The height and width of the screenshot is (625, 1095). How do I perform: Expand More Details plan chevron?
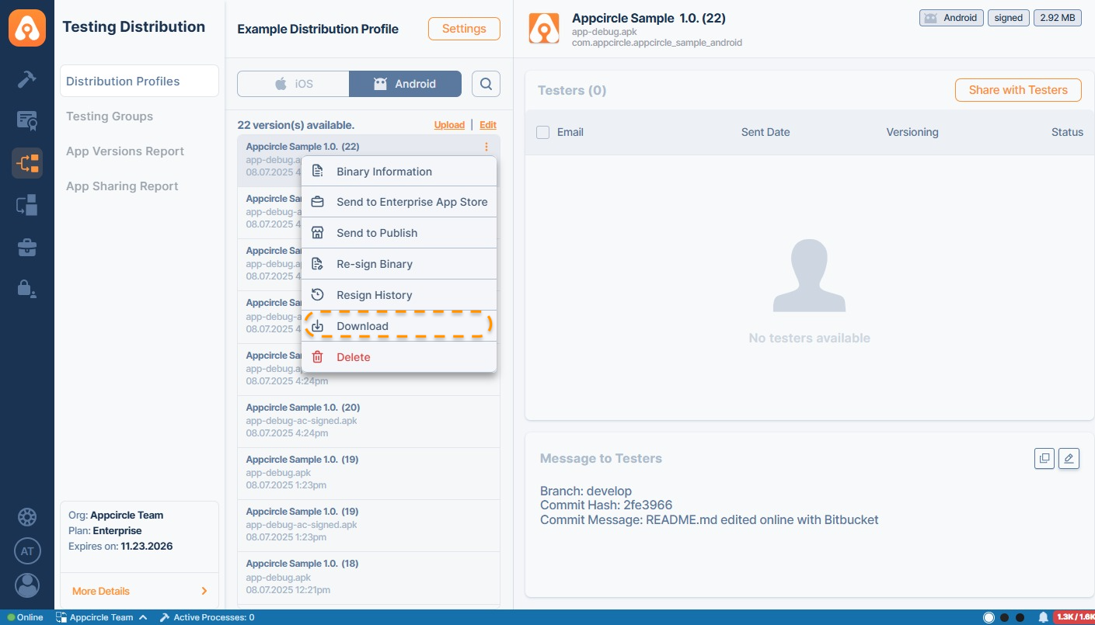204,591
